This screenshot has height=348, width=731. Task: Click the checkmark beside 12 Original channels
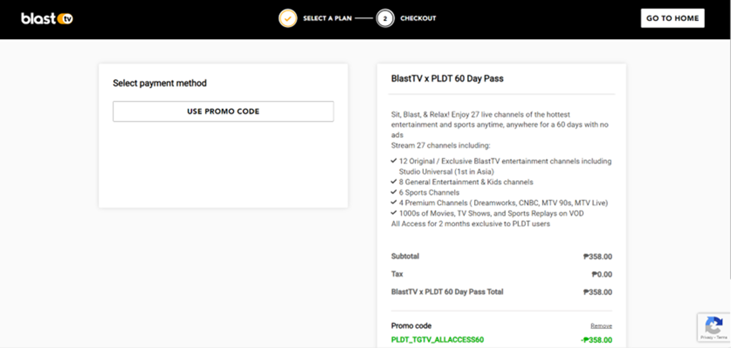pos(394,161)
